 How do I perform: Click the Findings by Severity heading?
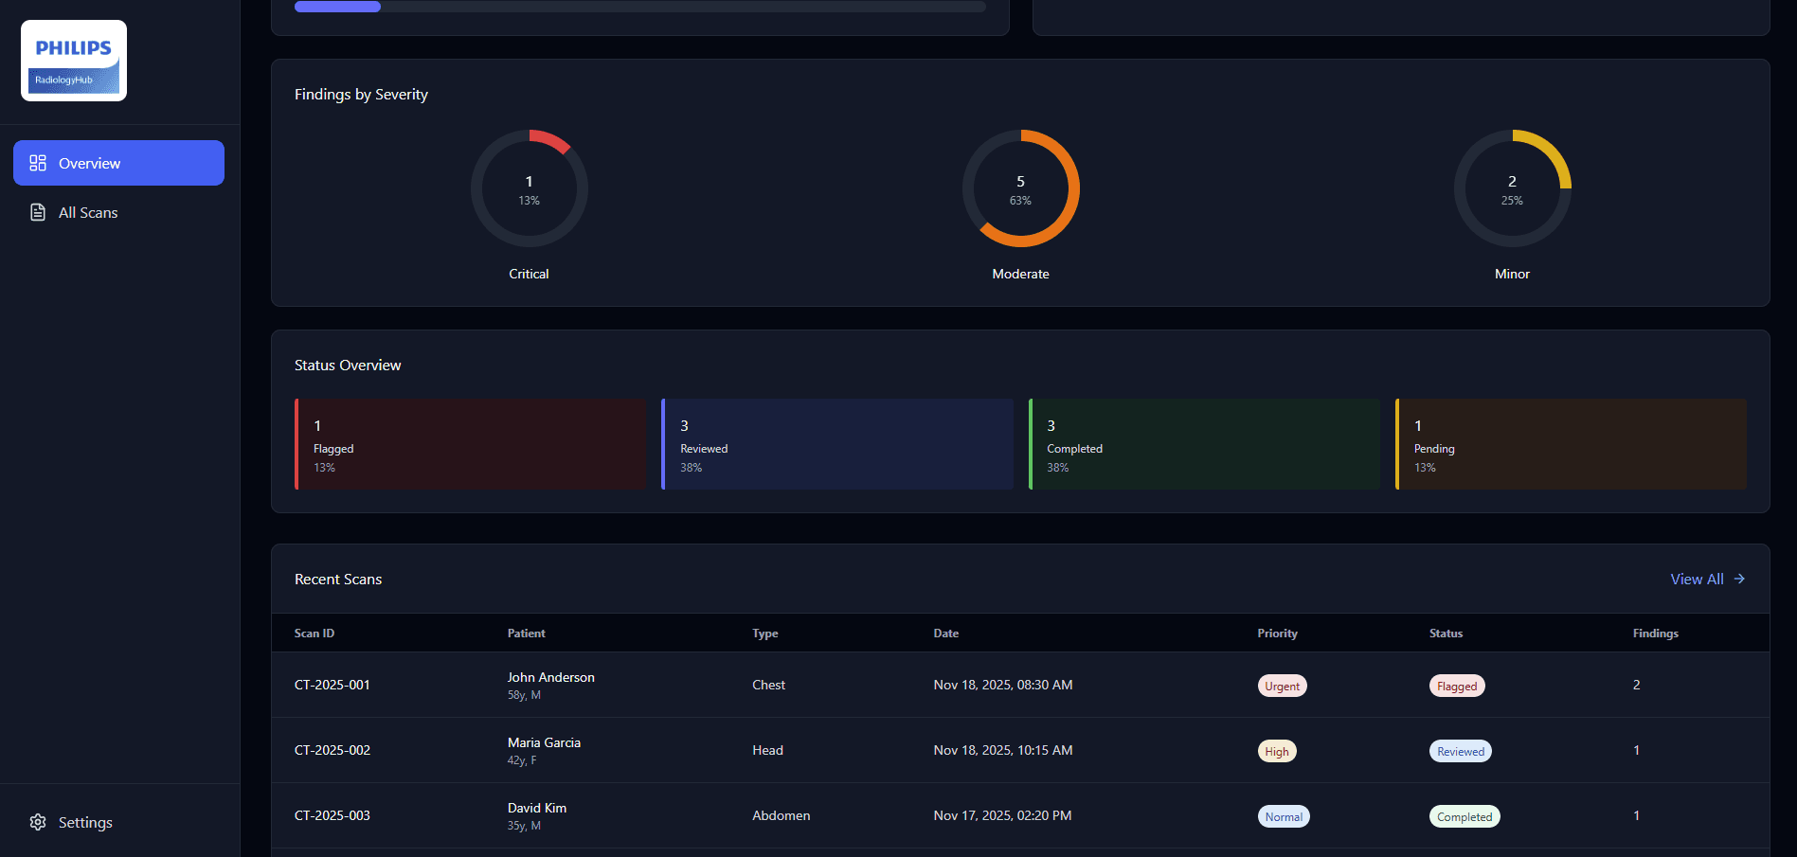(361, 95)
